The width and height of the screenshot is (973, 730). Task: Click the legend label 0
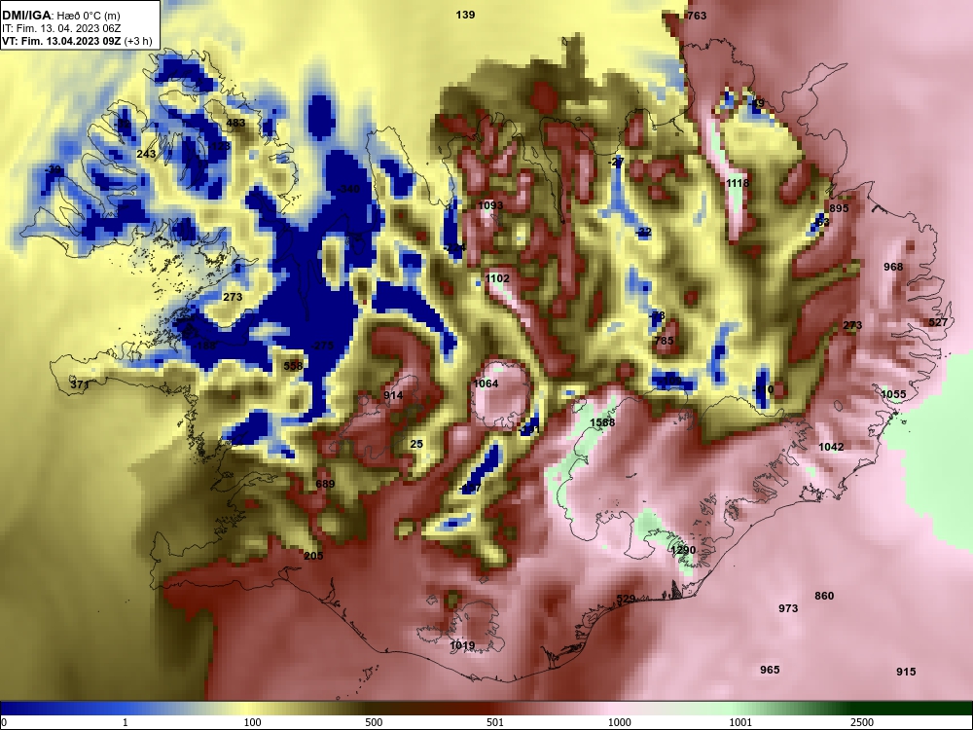pos(4,722)
